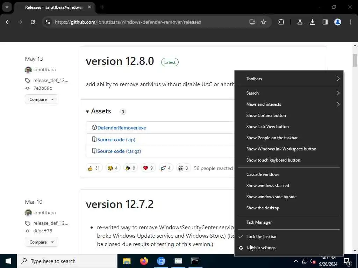Expand News and interests submenu

click(x=289, y=104)
